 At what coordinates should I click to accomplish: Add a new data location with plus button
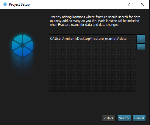point(141,39)
